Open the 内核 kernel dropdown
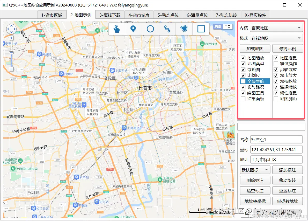This screenshot has width=308, height=221. 276,27
